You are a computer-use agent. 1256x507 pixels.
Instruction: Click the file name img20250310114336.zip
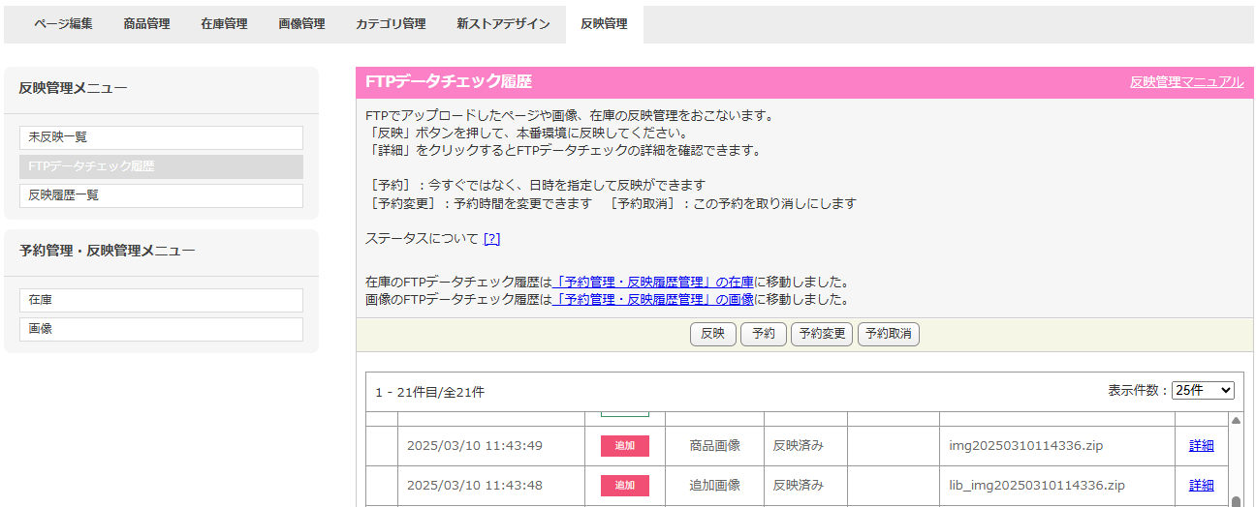point(1026,446)
